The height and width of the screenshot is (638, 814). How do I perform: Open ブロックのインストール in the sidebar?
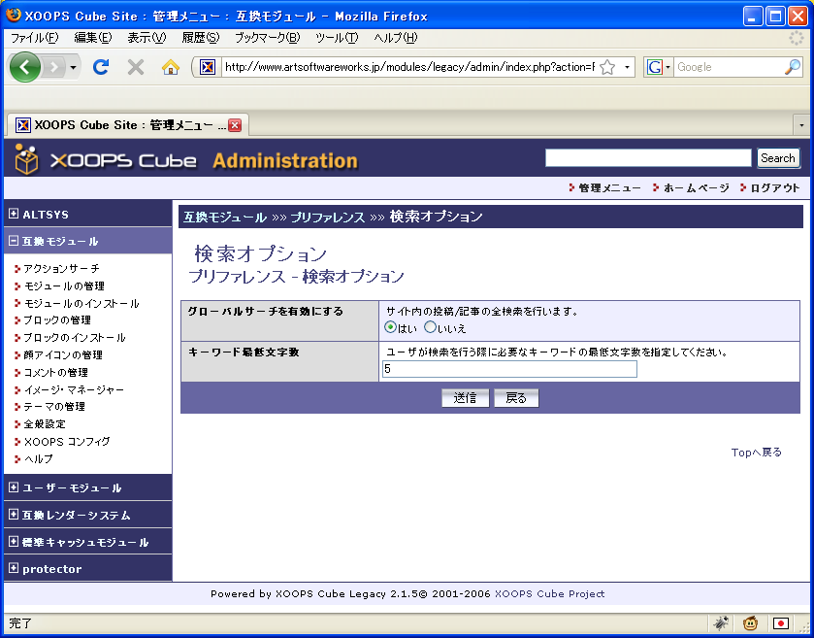75,338
